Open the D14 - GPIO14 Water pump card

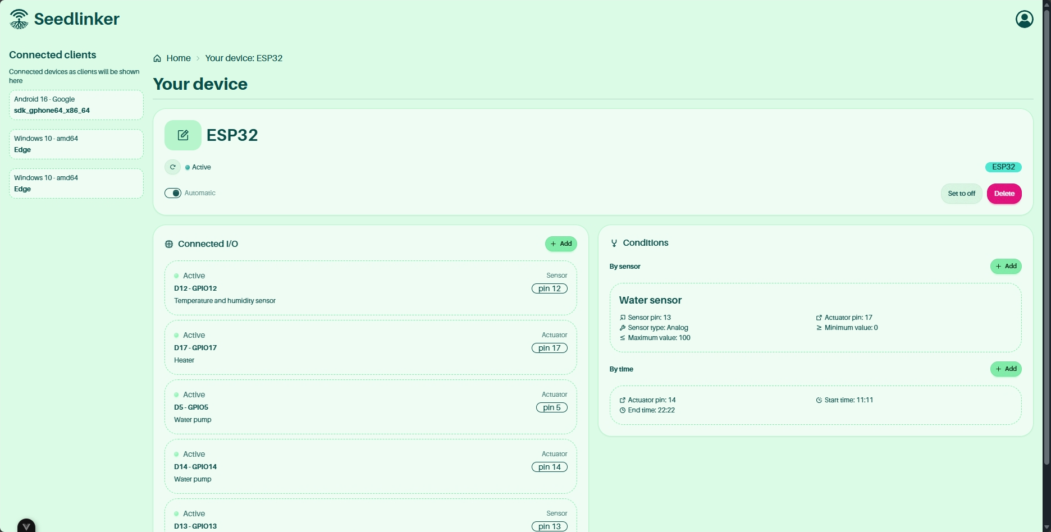tap(371, 466)
